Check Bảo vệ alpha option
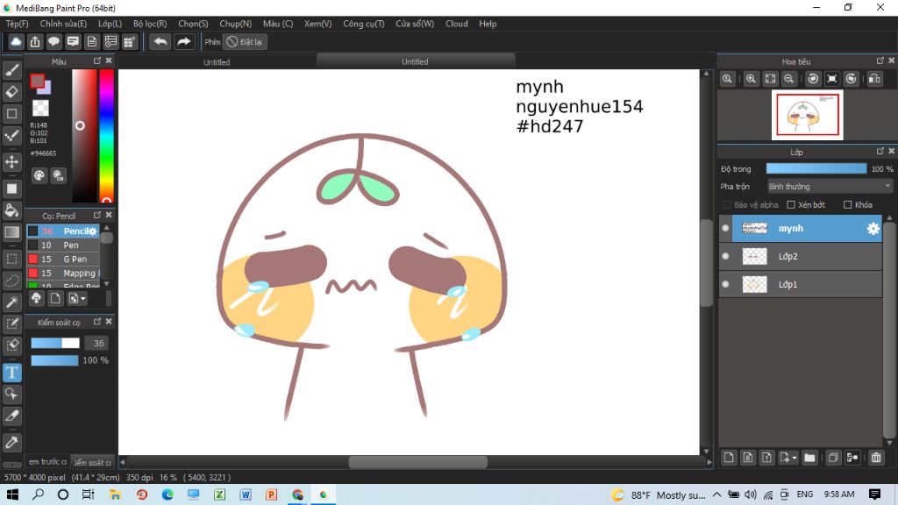This screenshot has width=898, height=505. click(727, 205)
